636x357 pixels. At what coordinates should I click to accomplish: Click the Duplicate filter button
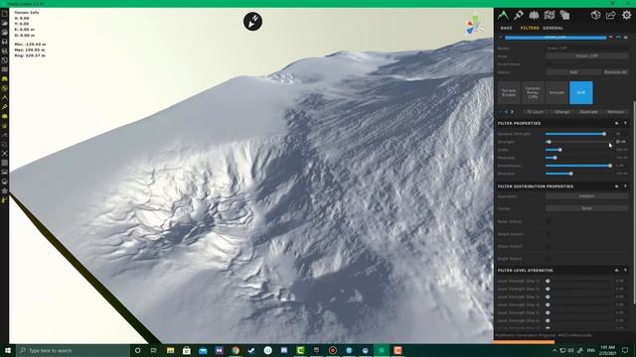[x=588, y=112]
